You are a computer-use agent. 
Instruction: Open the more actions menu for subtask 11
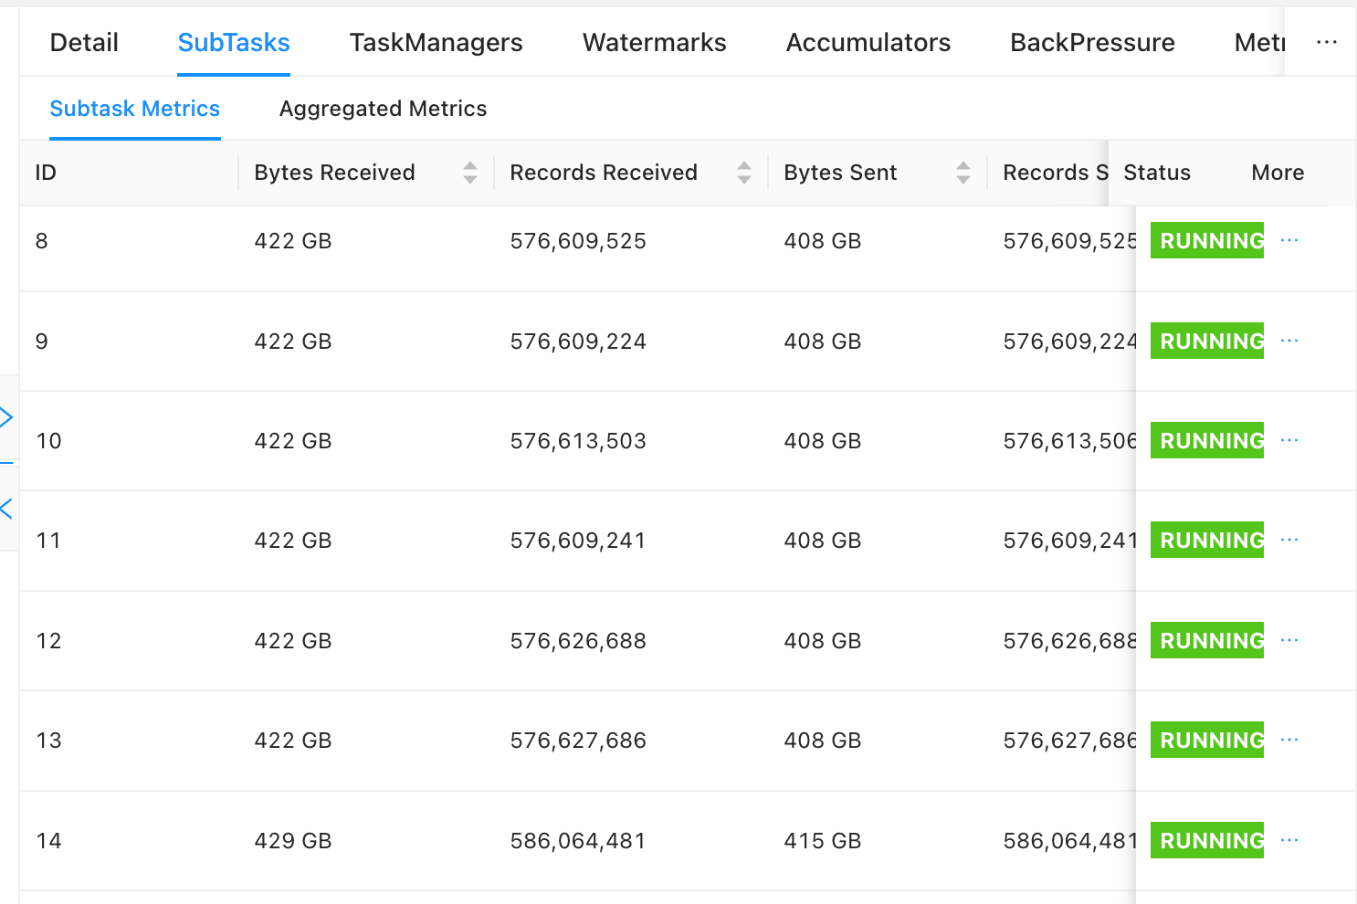tap(1289, 540)
